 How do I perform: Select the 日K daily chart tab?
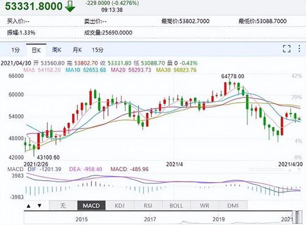[36, 50]
